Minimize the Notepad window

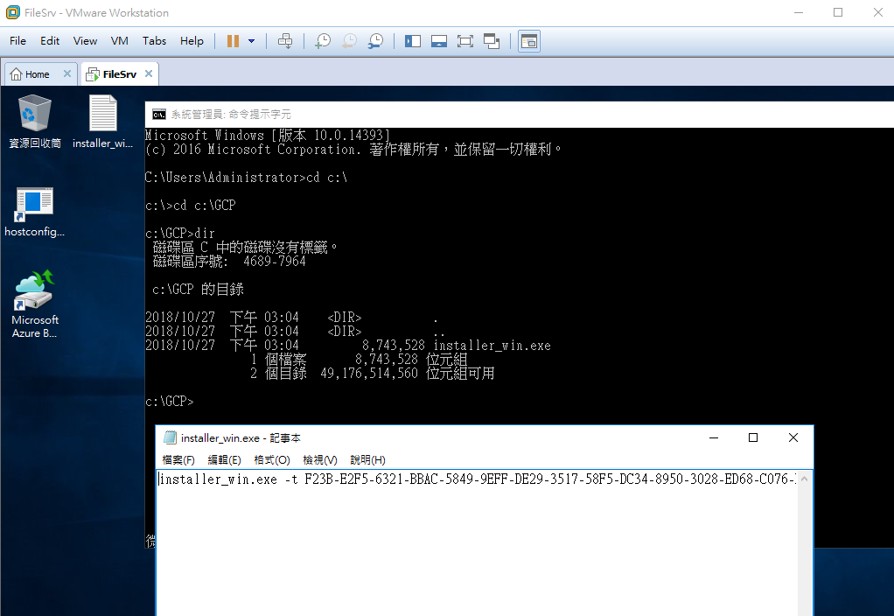pos(713,437)
